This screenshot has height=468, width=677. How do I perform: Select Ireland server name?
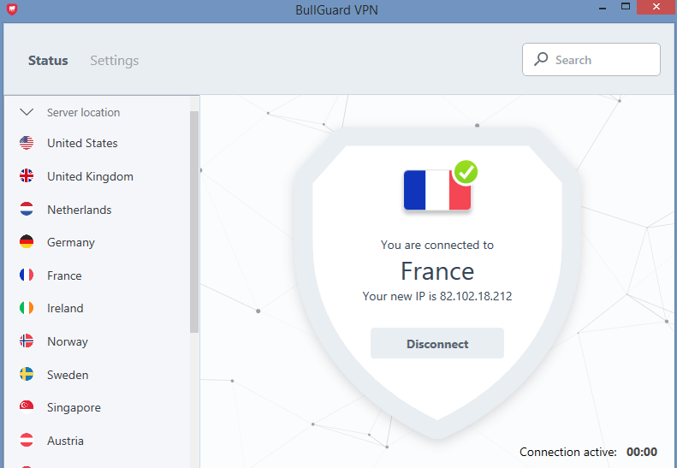(x=65, y=308)
